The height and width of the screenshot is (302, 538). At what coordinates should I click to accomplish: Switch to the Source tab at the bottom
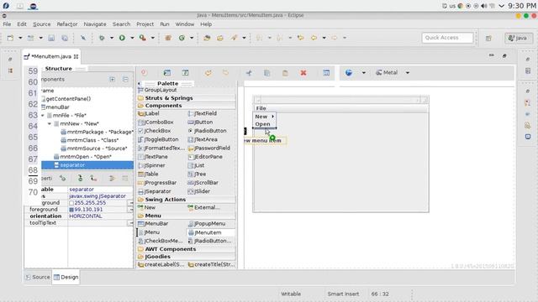[x=37, y=277]
